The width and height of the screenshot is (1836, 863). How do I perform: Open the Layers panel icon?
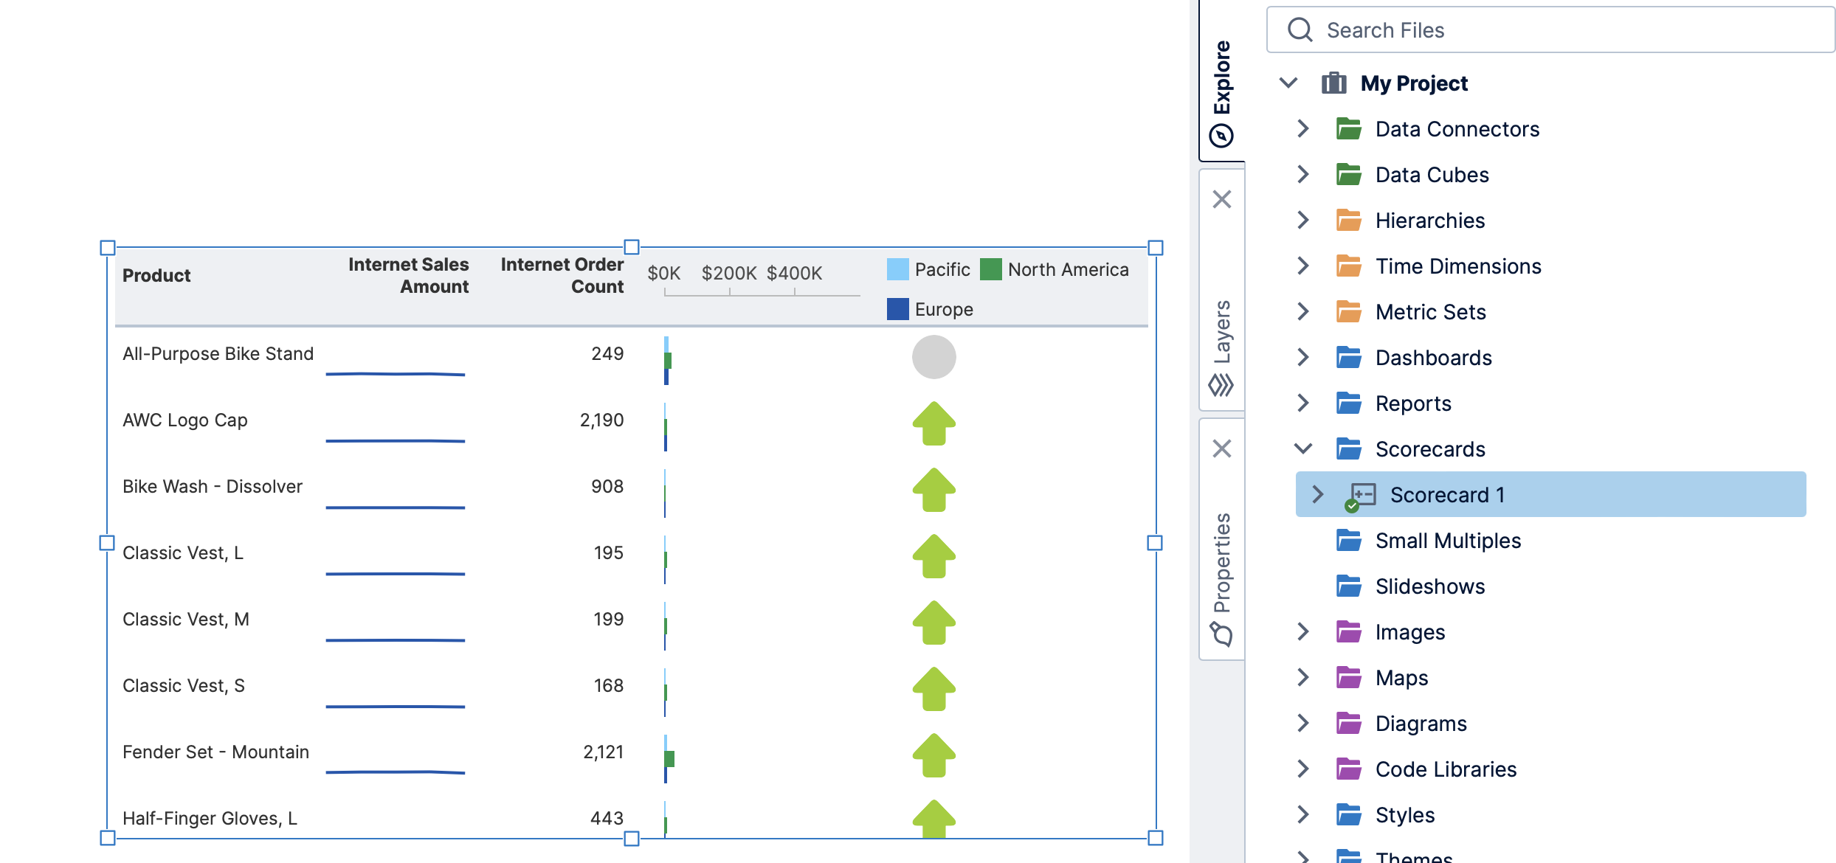pyautogui.click(x=1222, y=384)
